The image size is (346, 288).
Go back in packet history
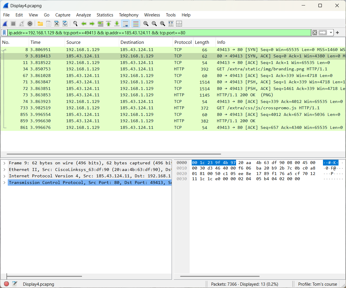[84, 24]
